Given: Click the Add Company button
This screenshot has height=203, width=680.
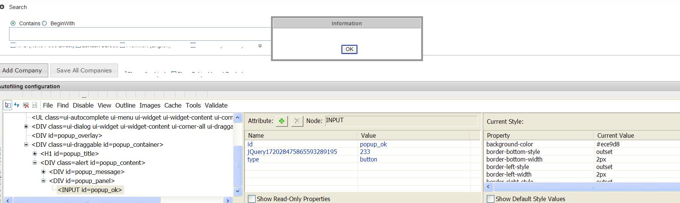Looking at the screenshot, I should pos(22,71).
